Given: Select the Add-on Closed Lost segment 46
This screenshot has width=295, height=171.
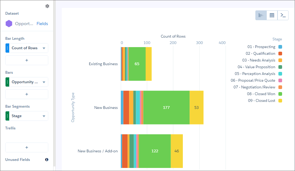Looking at the screenshot, I should coord(177,151).
